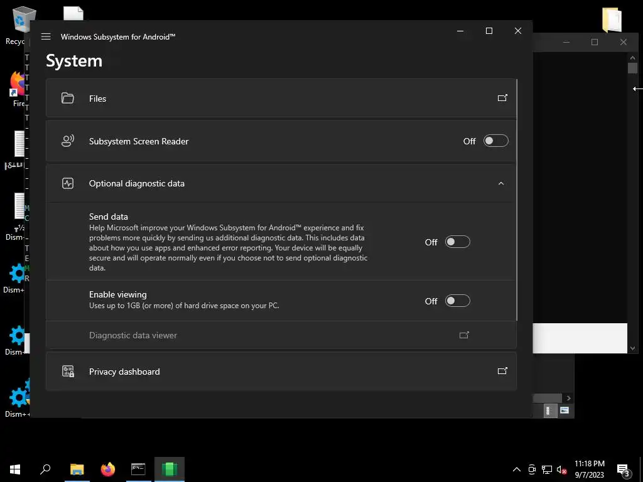Click the network tray icon
The image size is (643, 482).
pyautogui.click(x=547, y=469)
